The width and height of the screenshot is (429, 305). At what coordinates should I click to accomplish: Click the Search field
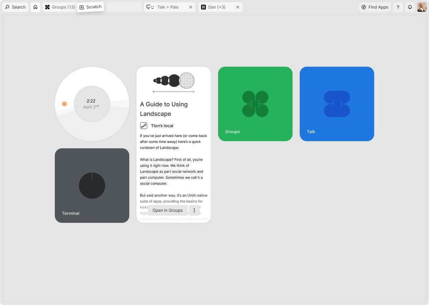click(x=15, y=7)
